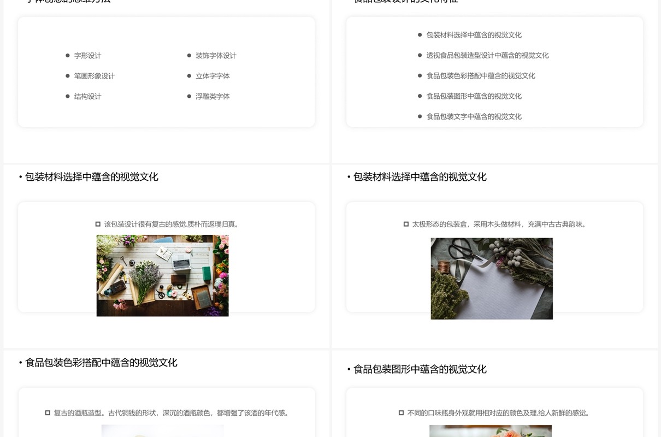This screenshot has width=661, height=437.
Task: Click the 结构设计 bullet entry
Action: [x=87, y=96]
